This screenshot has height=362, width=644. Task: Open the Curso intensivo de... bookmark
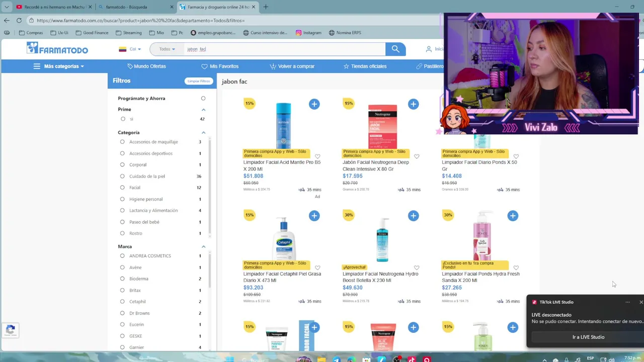[265, 33]
